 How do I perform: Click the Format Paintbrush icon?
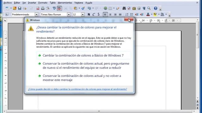[83, 8]
